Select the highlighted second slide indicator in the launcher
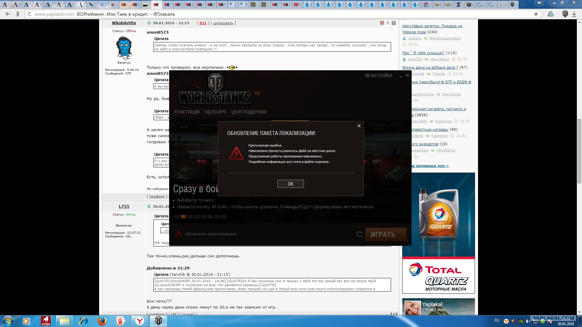Viewport: 582px width, 327px height. 183,217
